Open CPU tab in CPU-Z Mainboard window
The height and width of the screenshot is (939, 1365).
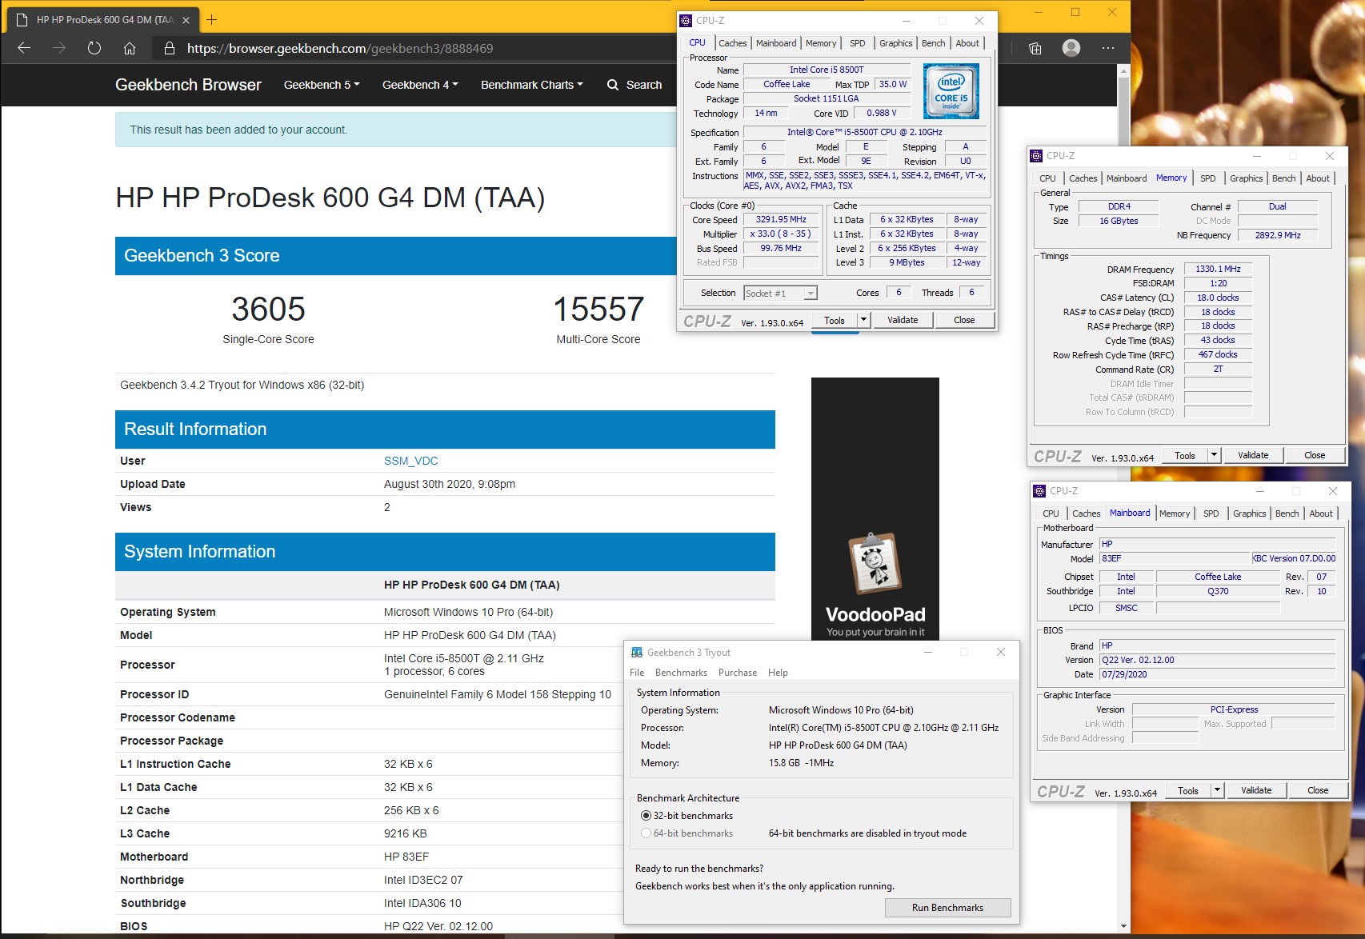click(x=1051, y=513)
